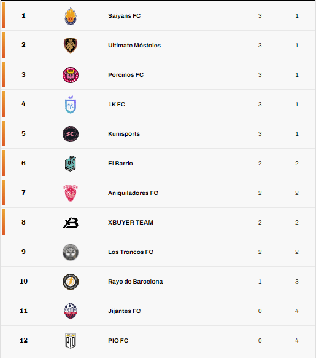Go to the Ultimate Móstoles team page
The height and width of the screenshot is (358, 316).
[134, 45]
